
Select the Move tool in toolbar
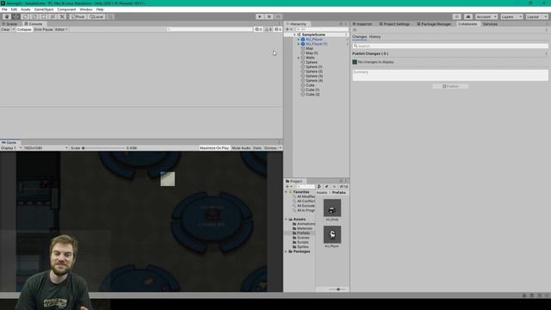15,16
